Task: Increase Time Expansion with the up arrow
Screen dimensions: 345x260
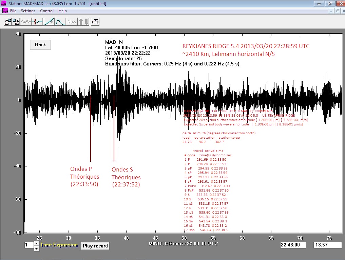Action: point(37,243)
